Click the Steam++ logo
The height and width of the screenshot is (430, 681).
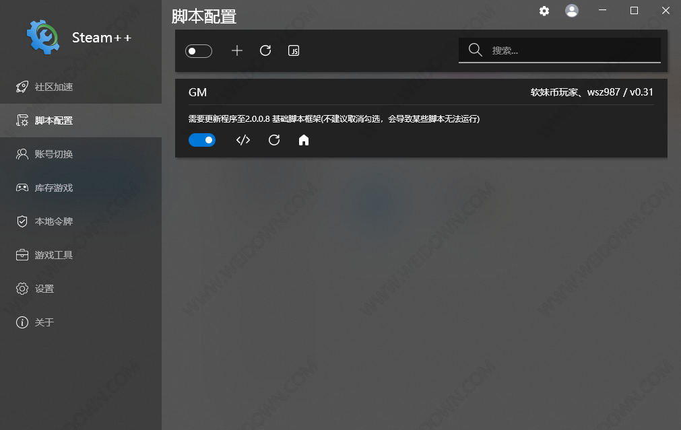click(x=43, y=37)
